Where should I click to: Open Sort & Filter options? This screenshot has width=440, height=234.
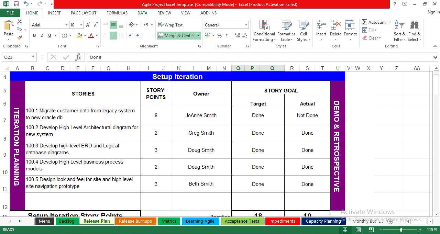pyautogui.click(x=399, y=31)
